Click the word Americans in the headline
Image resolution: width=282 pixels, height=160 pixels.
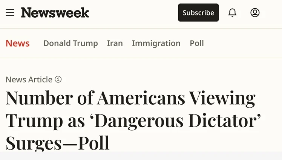click(141, 98)
